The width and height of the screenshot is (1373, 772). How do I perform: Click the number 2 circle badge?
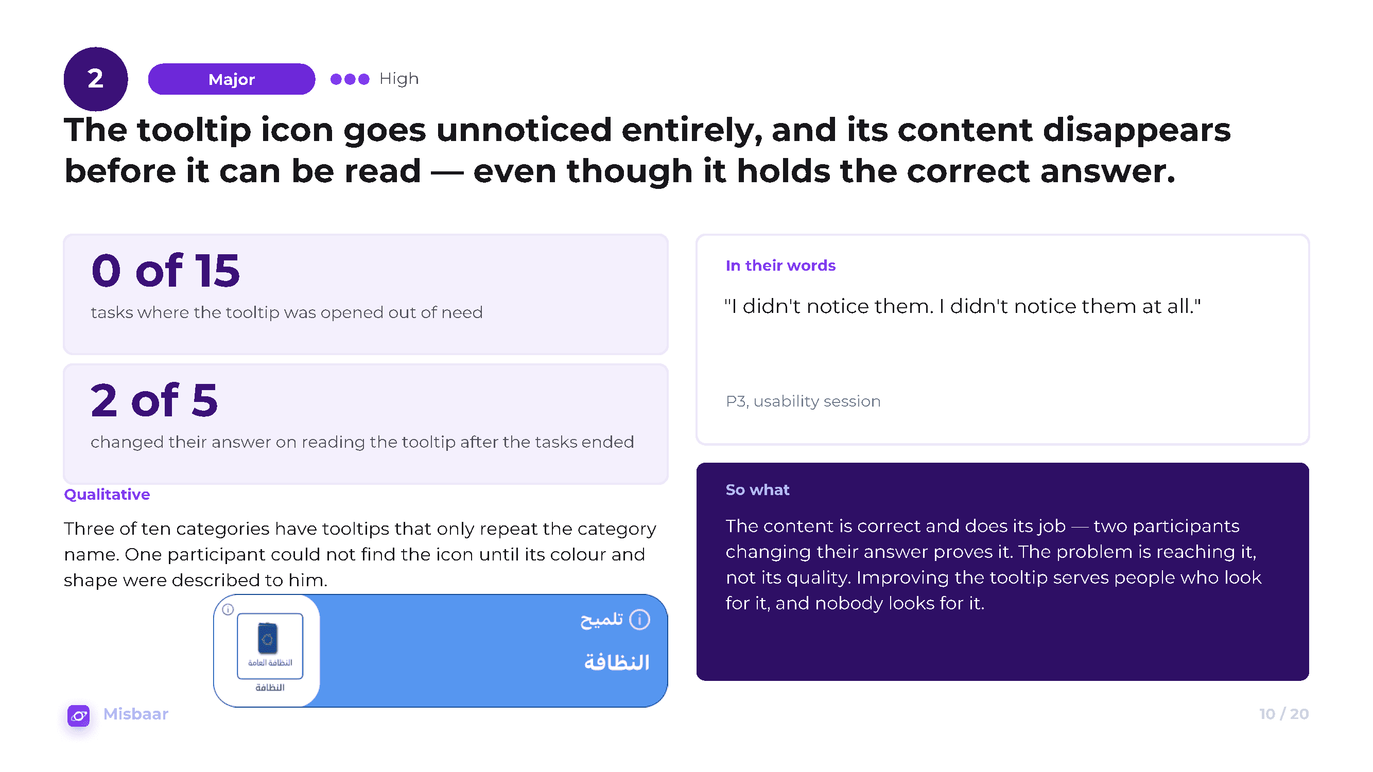95,79
